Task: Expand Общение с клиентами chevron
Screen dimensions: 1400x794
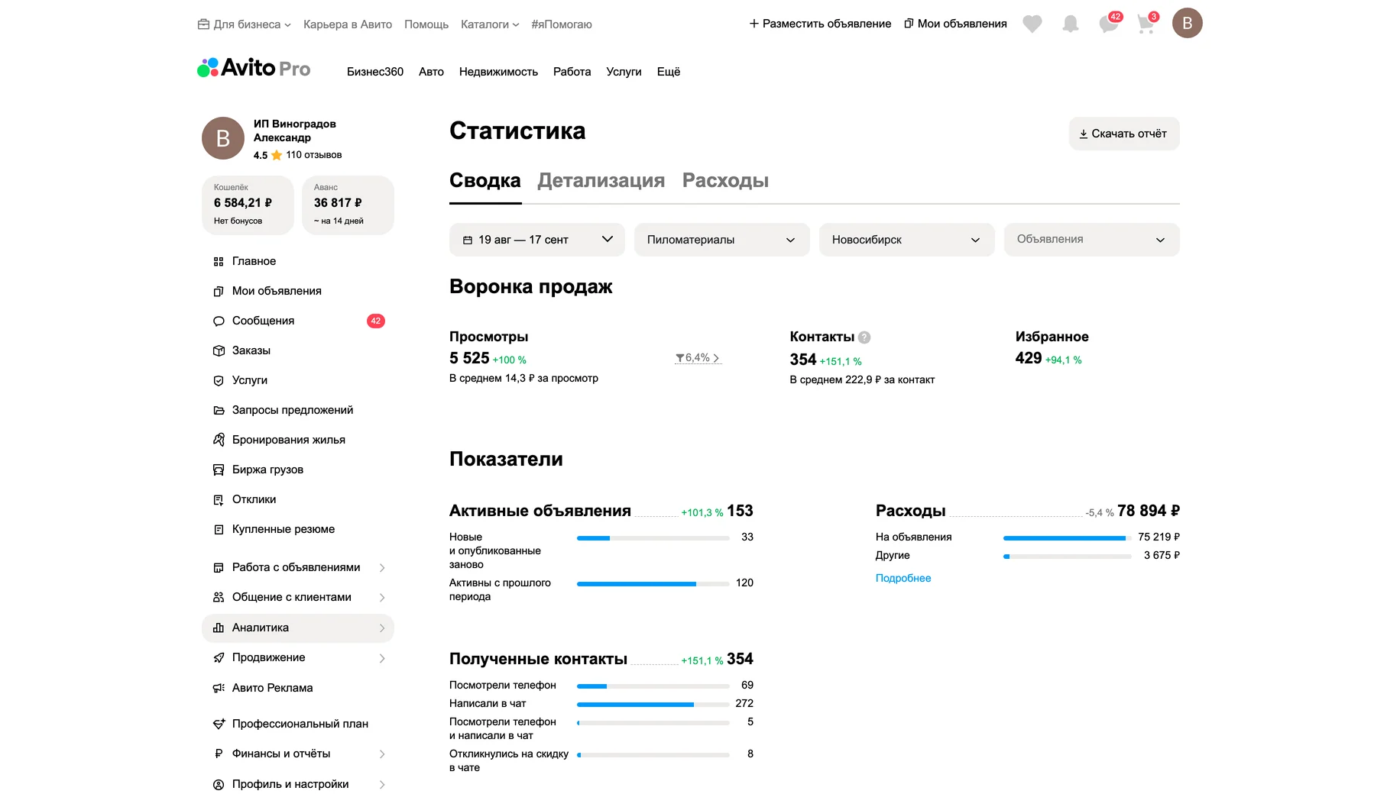Action: tap(382, 598)
